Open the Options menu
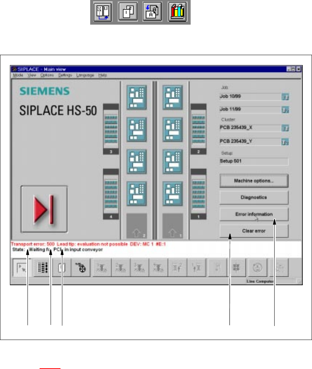The height and width of the screenshot is (369, 312). click(47, 75)
